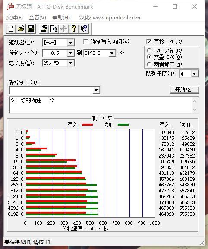Click the 传输速率 - MB / 秒 axis label
This screenshot has height=249, width=208.
coord(85,228)
